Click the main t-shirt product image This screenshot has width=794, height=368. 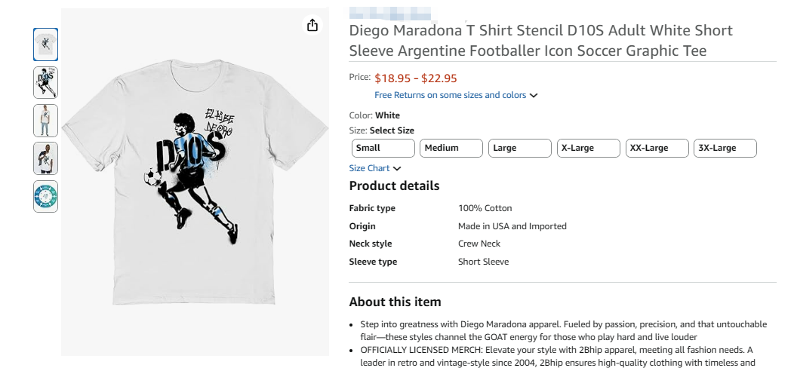pyautogui.click(x=195, y=181)
